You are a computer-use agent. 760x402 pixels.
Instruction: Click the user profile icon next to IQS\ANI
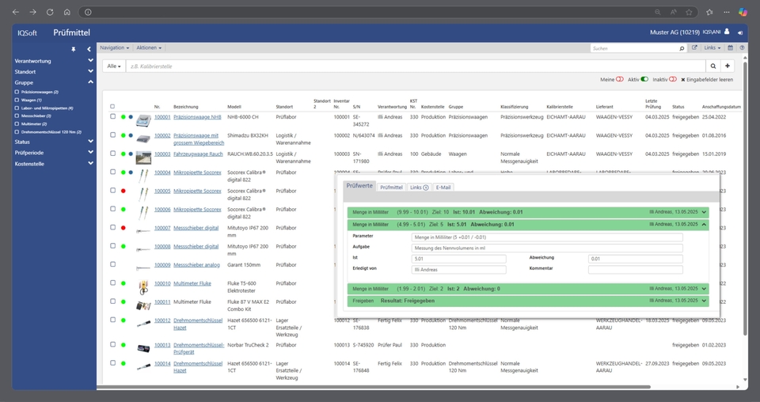pos(728,32)
